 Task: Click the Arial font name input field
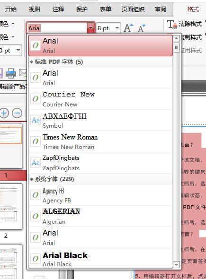pyautogui.click(x=57, y=28)
